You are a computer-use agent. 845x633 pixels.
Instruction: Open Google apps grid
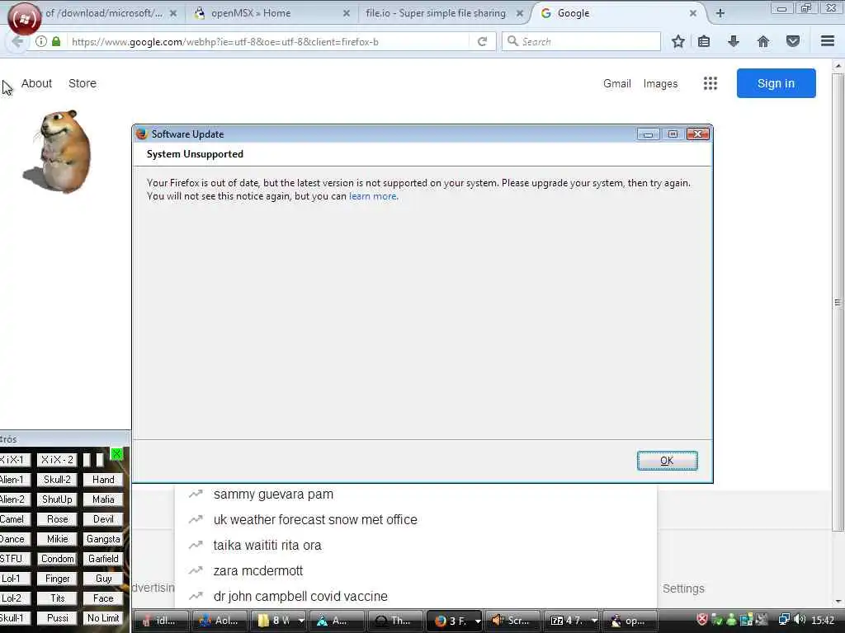[710, 83]
